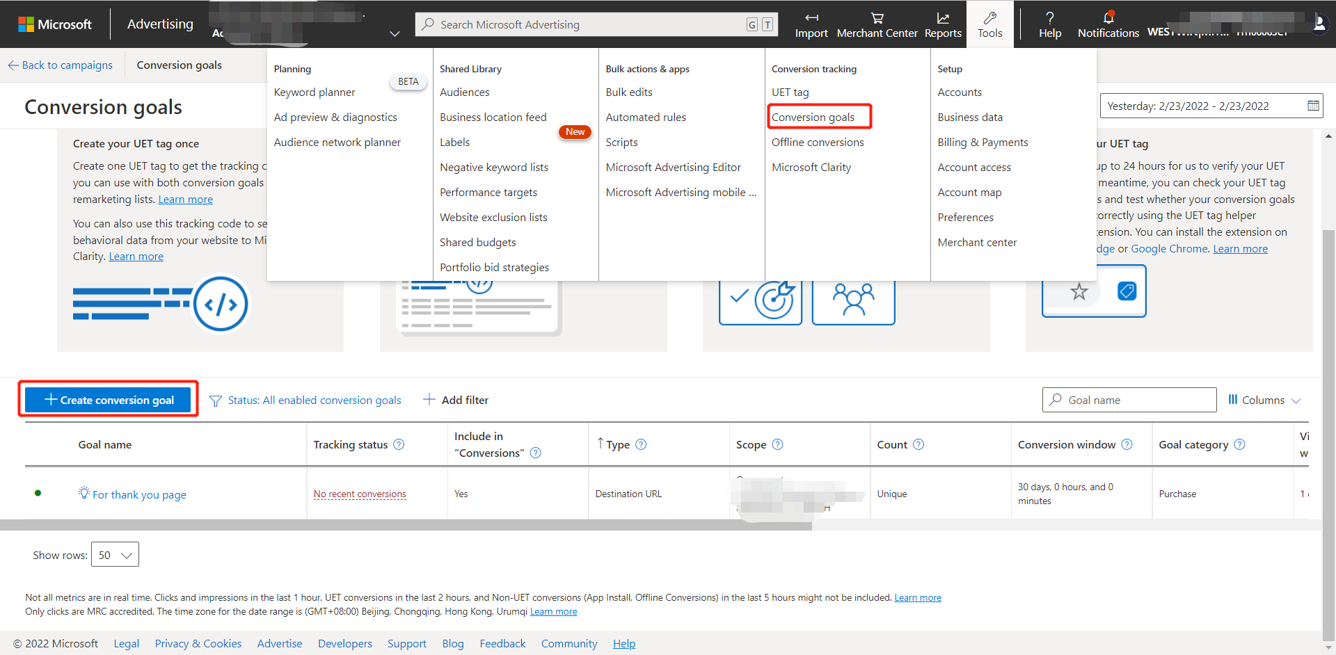Open Preferences under Setup
Image resolution: width=1336 pixels, height=655 pixels.
pos(965,217)
